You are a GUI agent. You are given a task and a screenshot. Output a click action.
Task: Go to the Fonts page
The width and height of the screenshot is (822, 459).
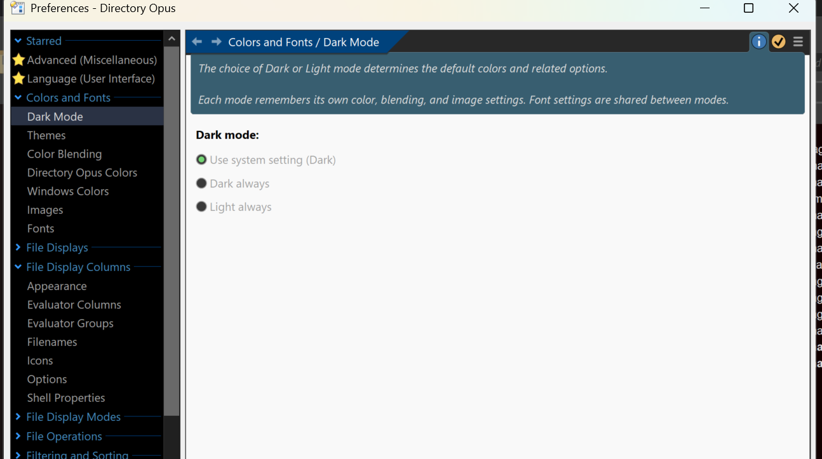click(x=41, y=229)
